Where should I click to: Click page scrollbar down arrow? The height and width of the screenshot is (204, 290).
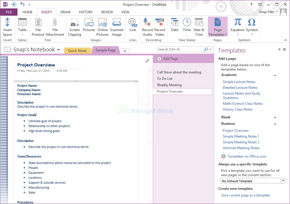150,201
